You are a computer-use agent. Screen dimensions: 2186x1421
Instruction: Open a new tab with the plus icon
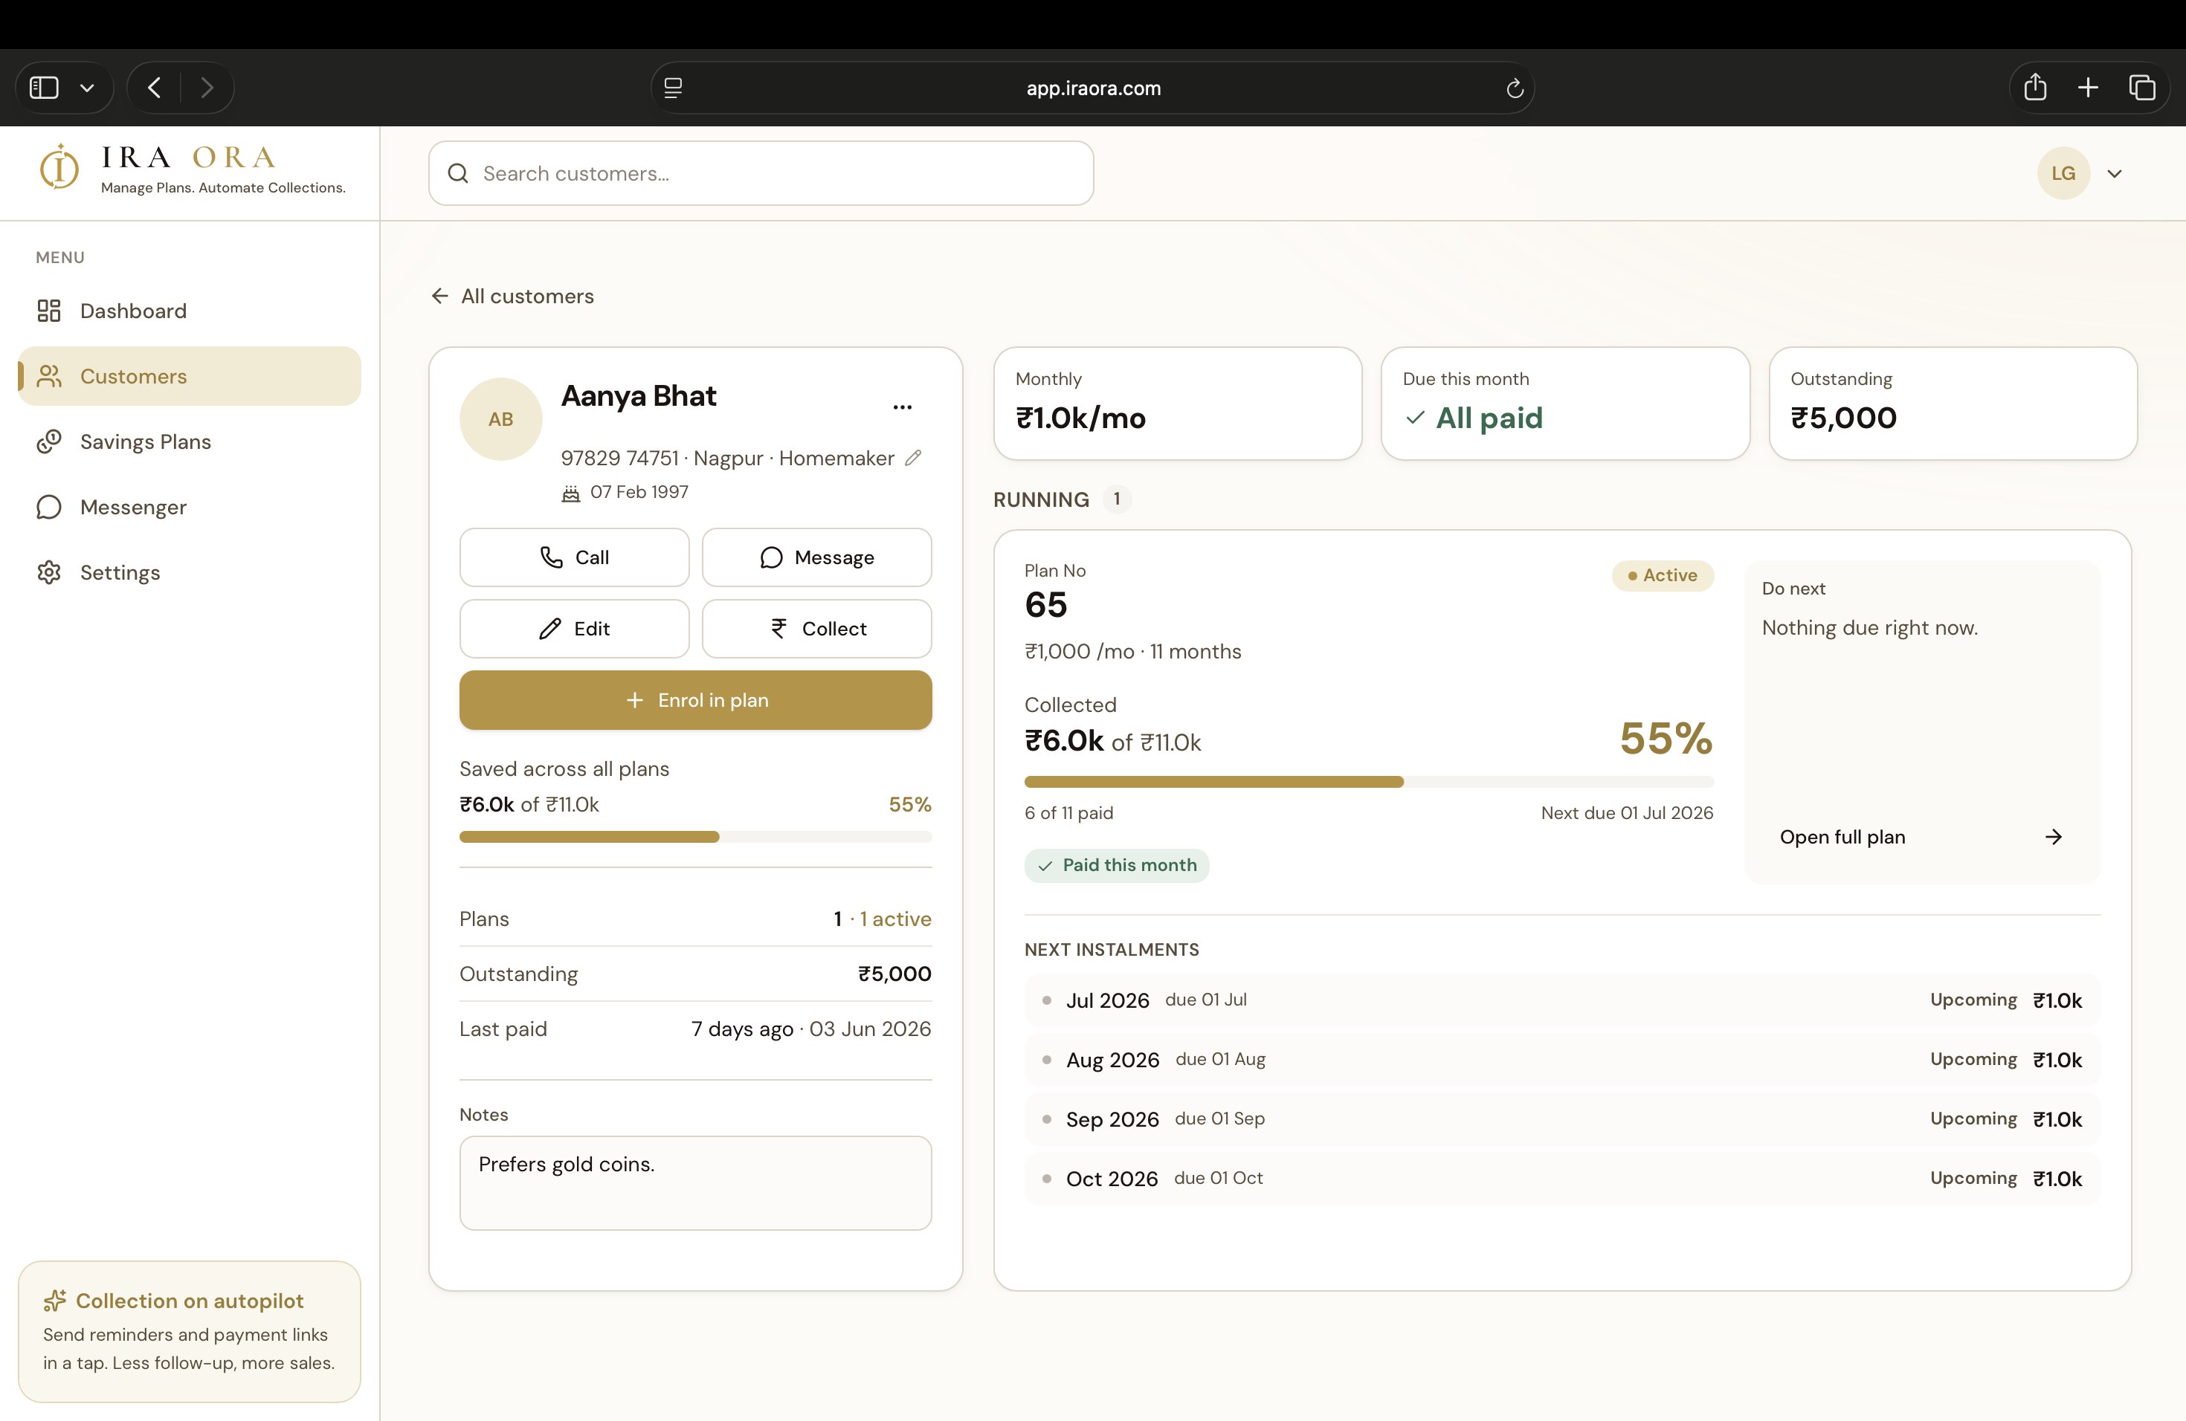(x=2088, y=87)
